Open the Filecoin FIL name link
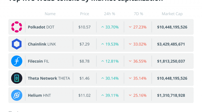The image size is (202, 112). coord(38,61)
